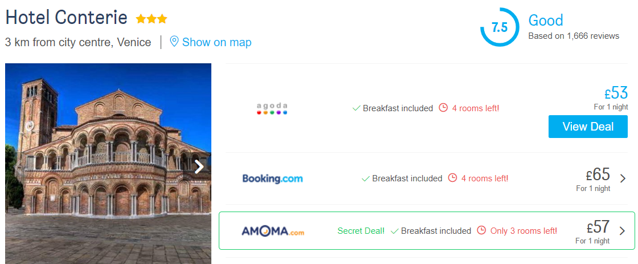Viewport: 638px width, 264px height.
Task: Advance to next hotel photo arrow
Action: click(199, 166)
